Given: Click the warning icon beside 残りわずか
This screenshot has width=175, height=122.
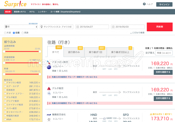Looking at the screenshot, I should [151, 114].
